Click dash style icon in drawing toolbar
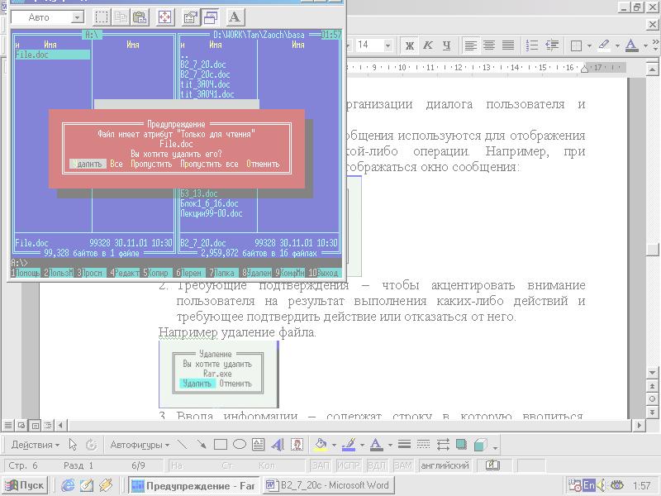This screenshot has height=496, width=661. 423,444
